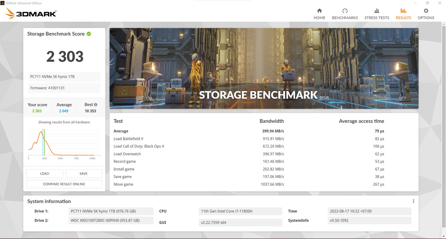The image size is (446, 239).
Task: Open the Home section icon
Action: tap(319, 11)
